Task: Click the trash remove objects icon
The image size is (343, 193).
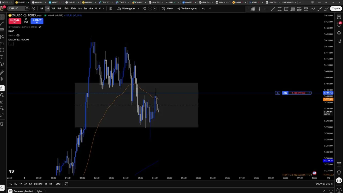Action: click(x=2, y=124)
